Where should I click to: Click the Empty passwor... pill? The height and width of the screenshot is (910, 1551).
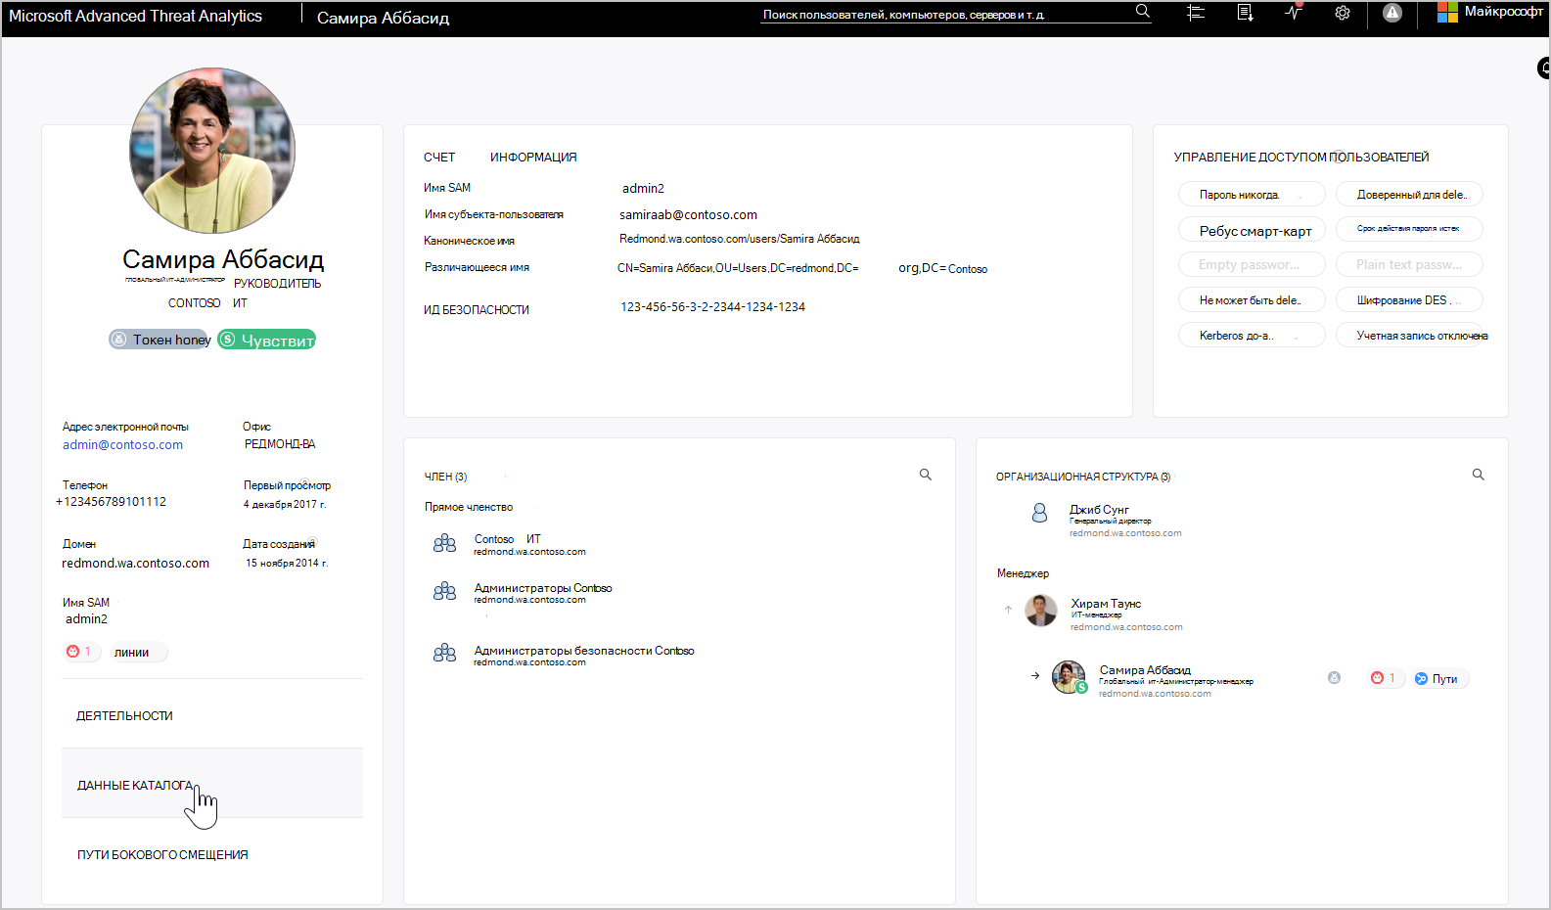tap(1252, 265)
